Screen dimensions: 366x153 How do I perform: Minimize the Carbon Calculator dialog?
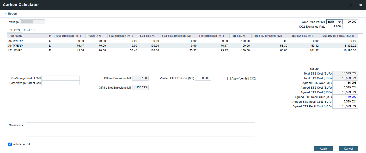(x=350, y=5)
